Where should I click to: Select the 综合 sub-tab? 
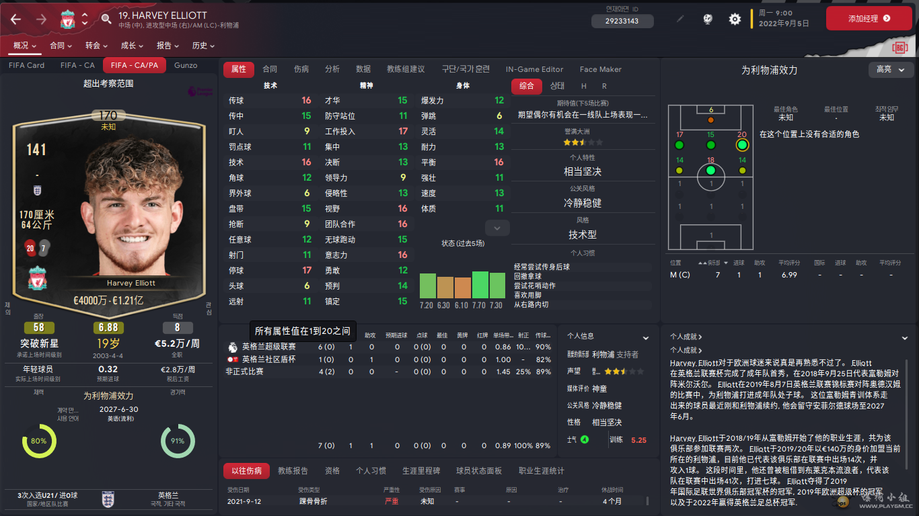(527, 86)
